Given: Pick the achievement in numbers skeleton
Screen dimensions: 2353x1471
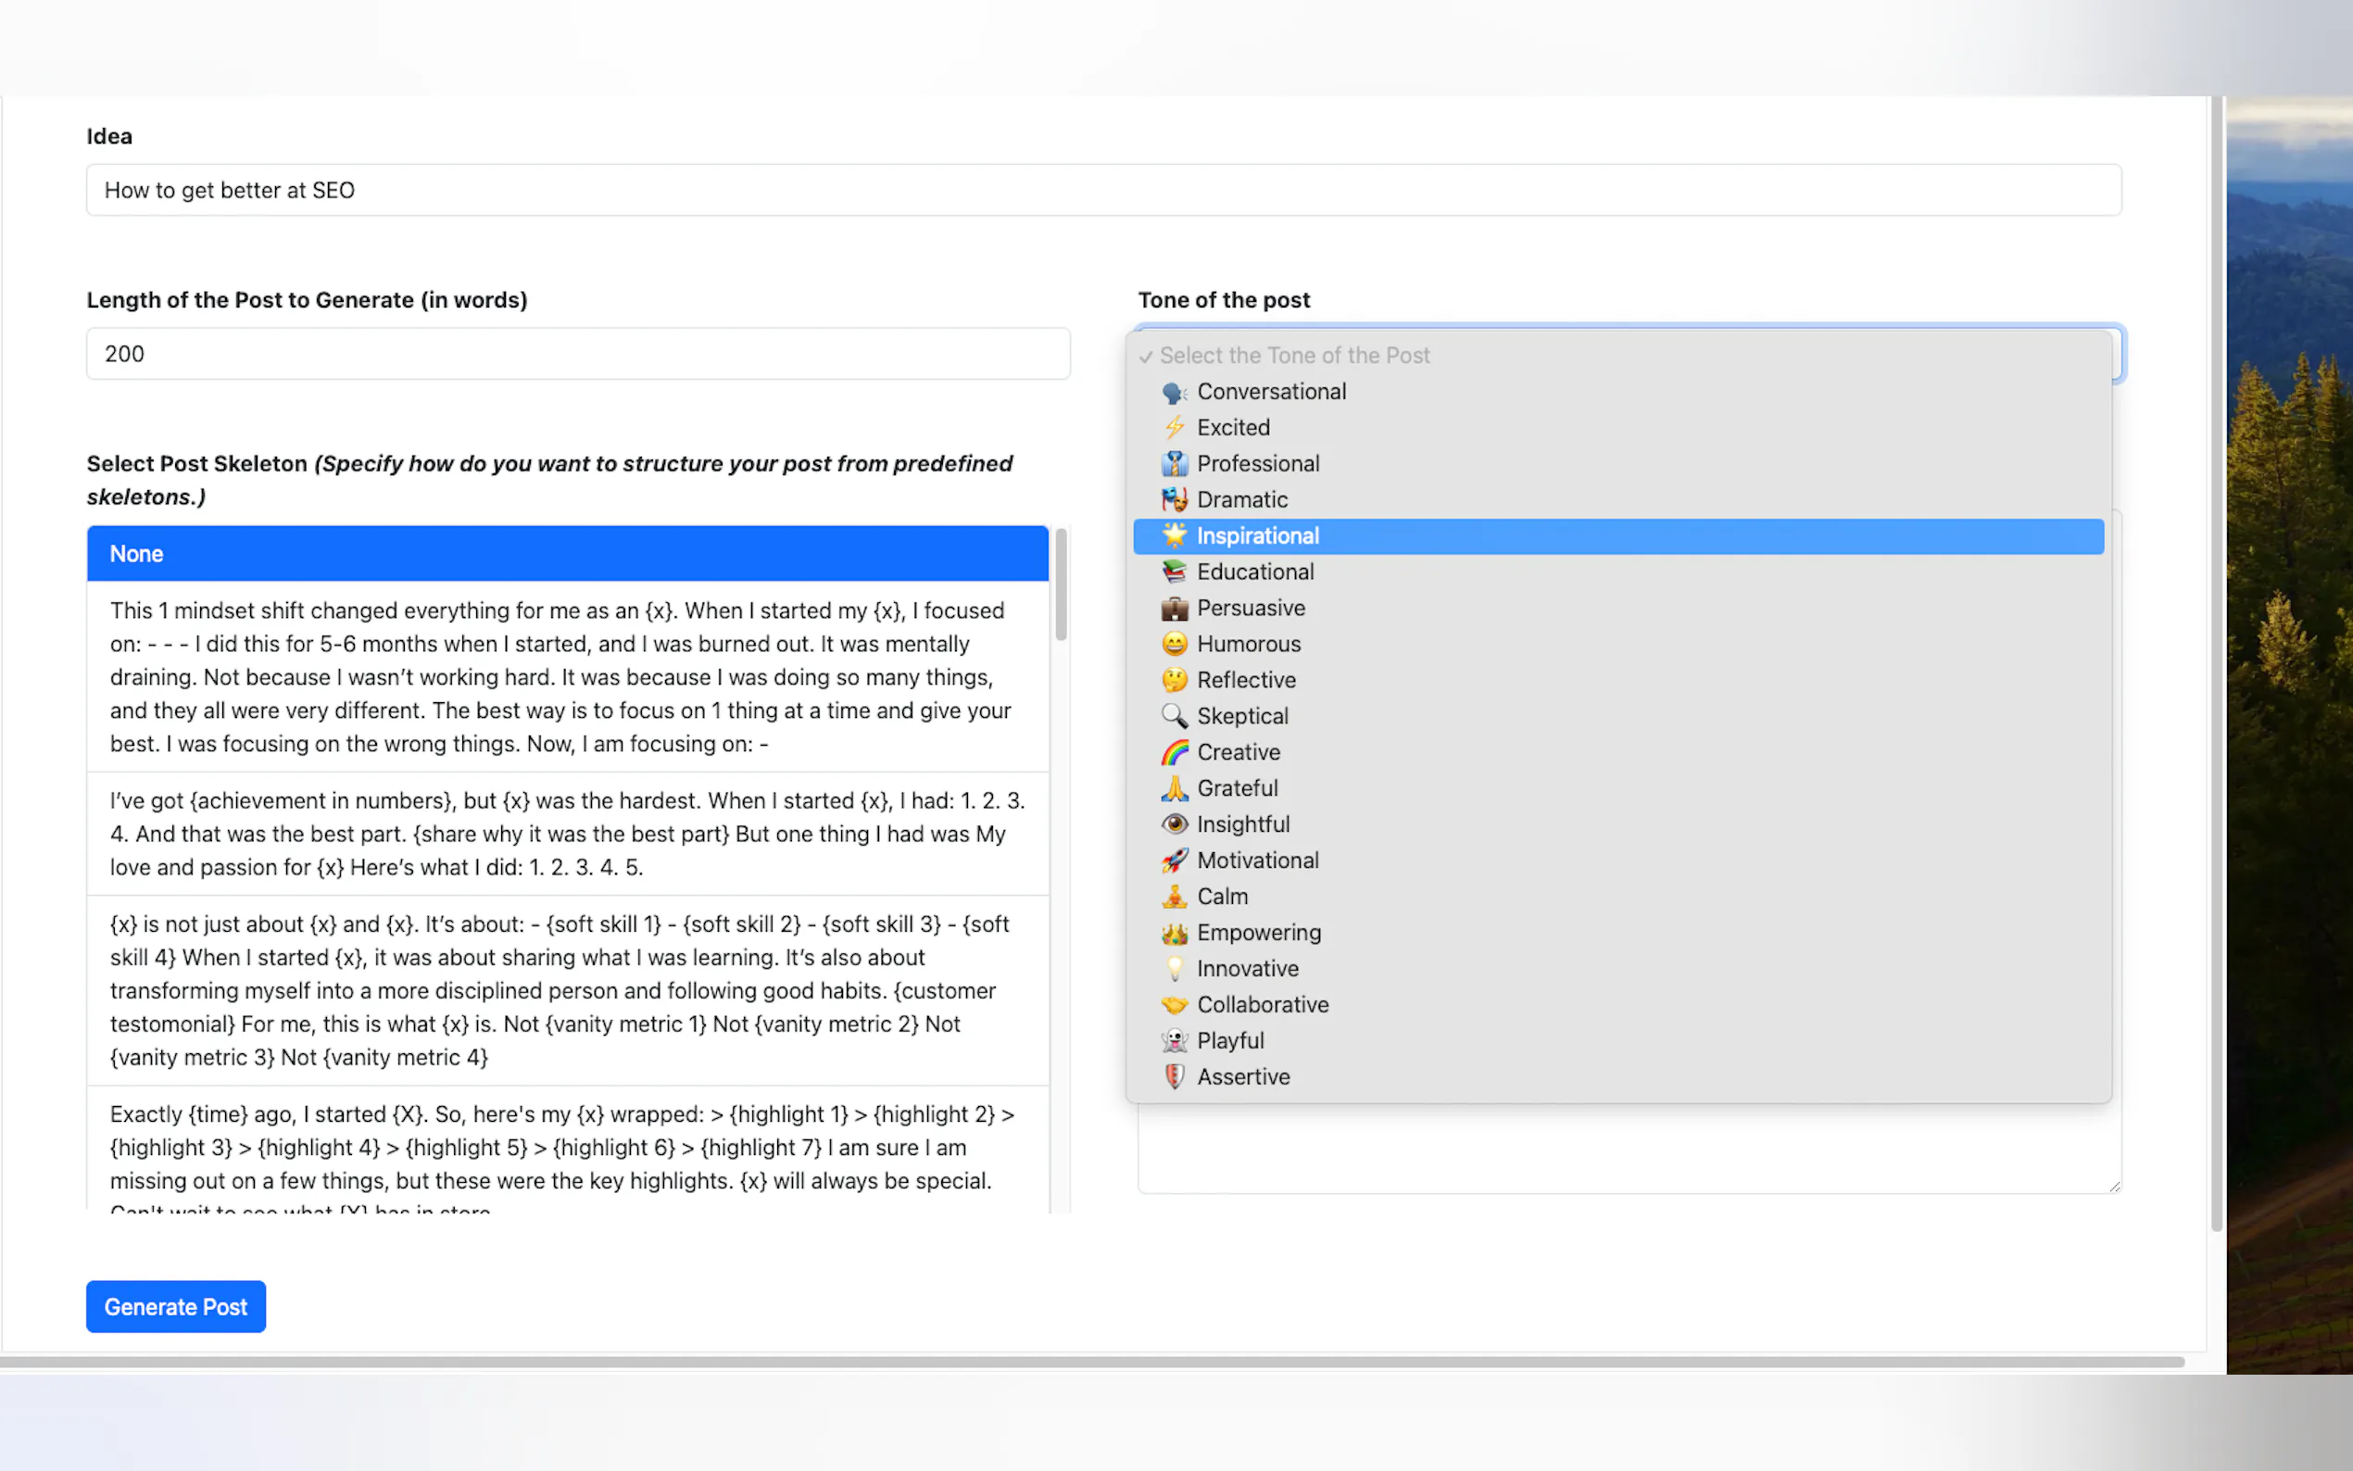Looking at the screenshot, I should [567, 834].
